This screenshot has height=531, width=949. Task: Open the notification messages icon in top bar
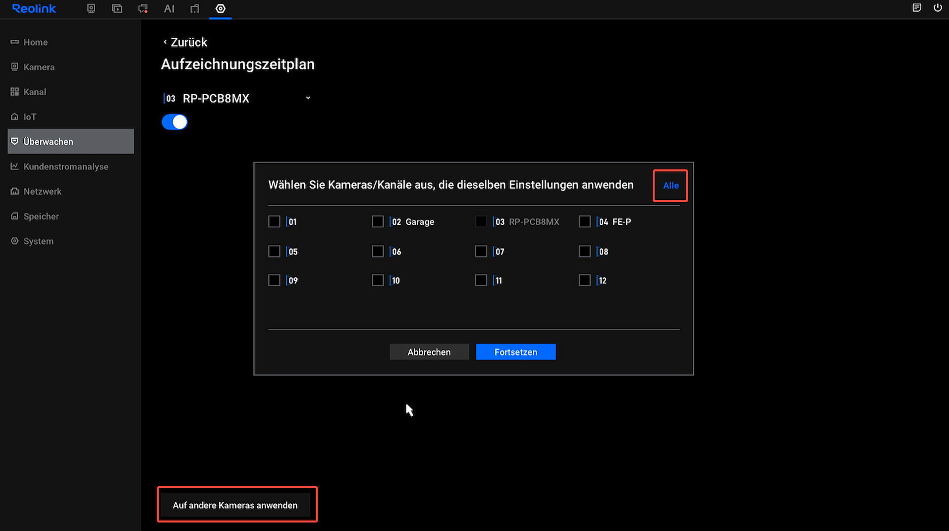pyautogui.click(x=143, y=8)
